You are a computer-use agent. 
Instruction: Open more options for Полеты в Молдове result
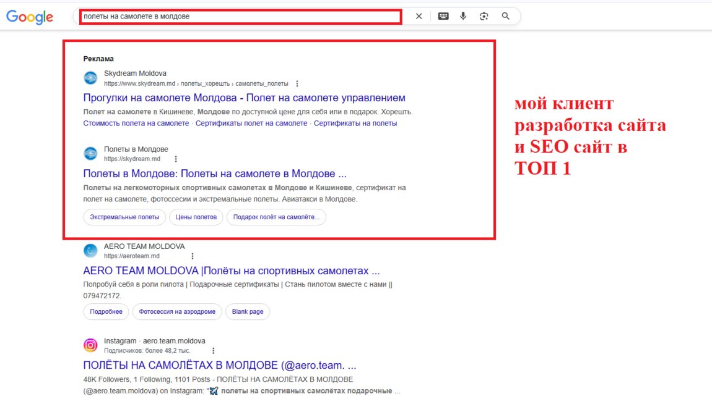pos(176,159)
